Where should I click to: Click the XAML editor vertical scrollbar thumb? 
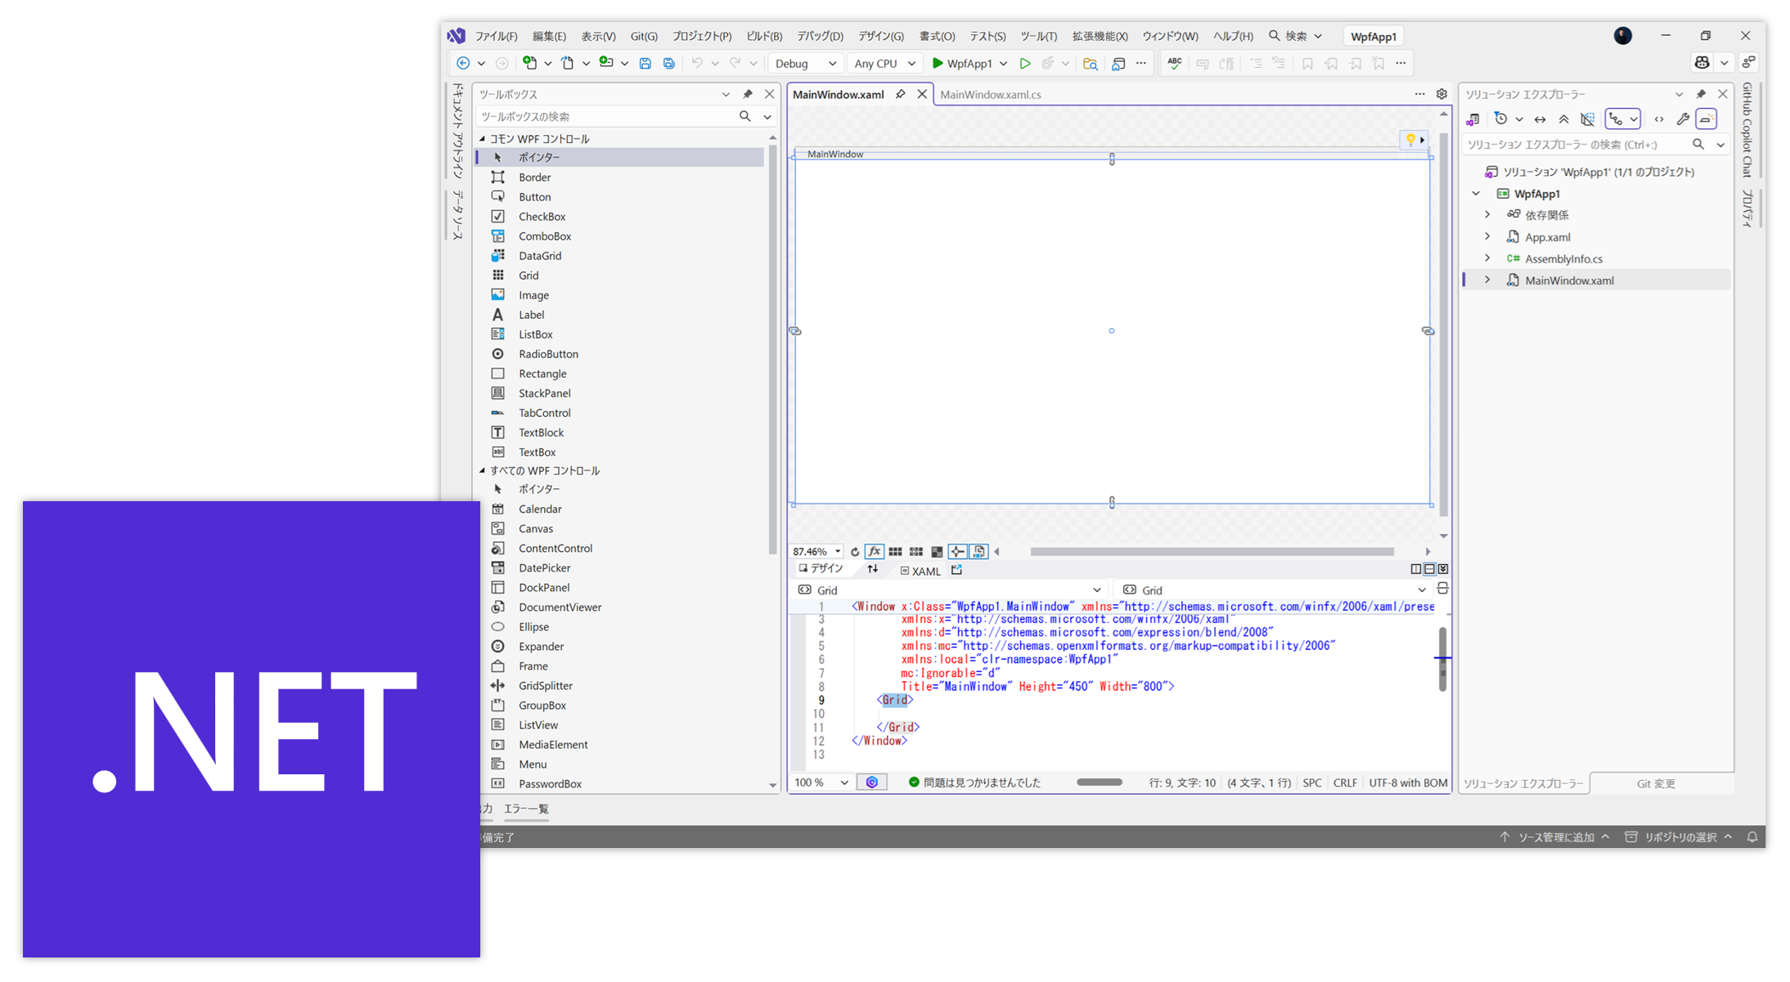click(x=1442, y=659)
